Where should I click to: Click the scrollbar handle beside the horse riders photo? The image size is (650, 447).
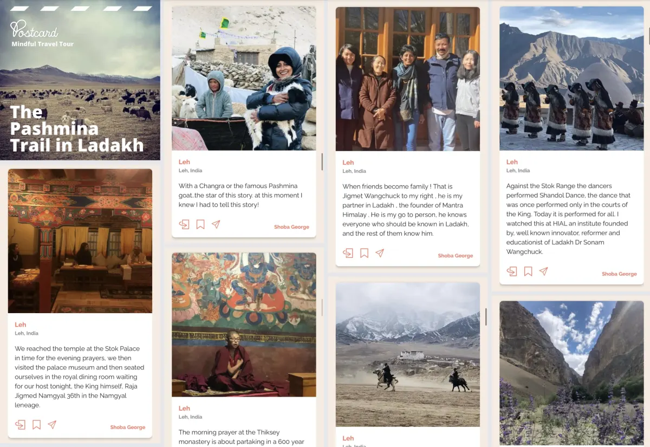(x=486, y=317)
